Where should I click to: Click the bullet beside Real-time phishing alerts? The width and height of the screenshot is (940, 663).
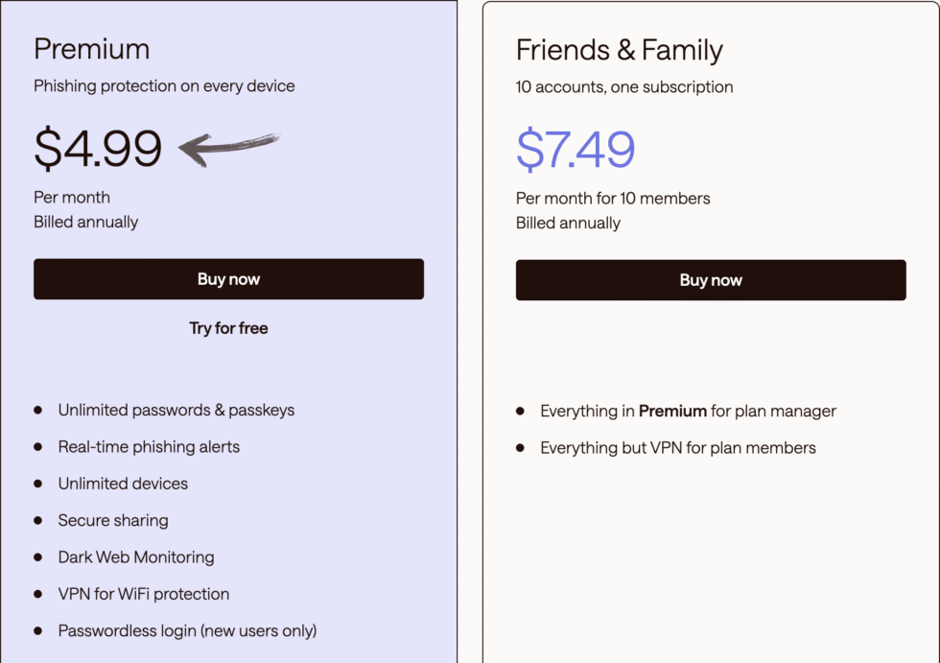pos(37,447)
